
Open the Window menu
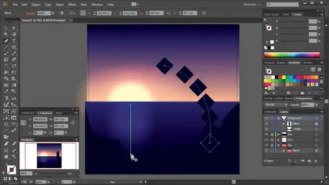(x=97, y=4)
